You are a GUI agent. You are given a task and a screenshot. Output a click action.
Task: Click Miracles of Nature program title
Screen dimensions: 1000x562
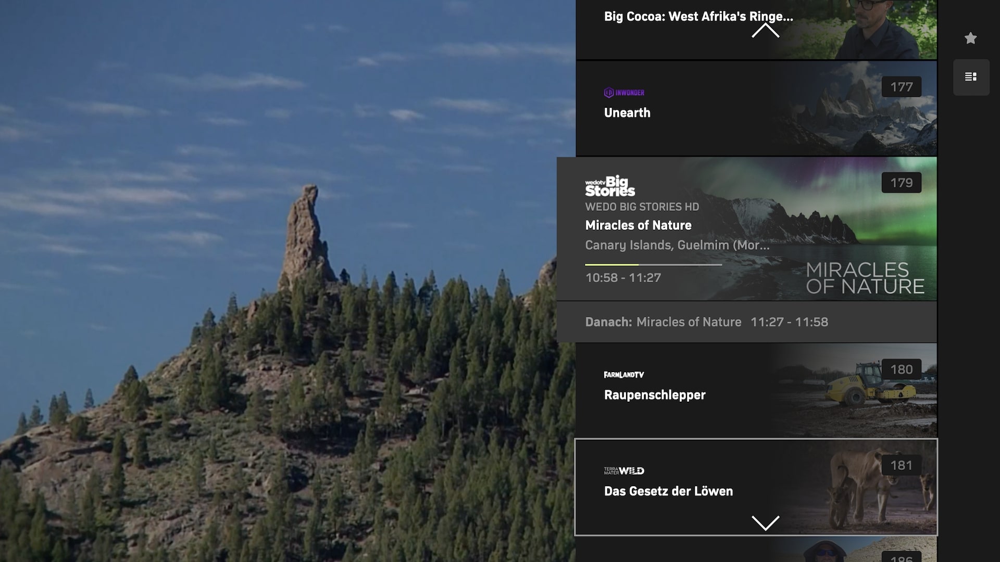[x=638, y=225]
